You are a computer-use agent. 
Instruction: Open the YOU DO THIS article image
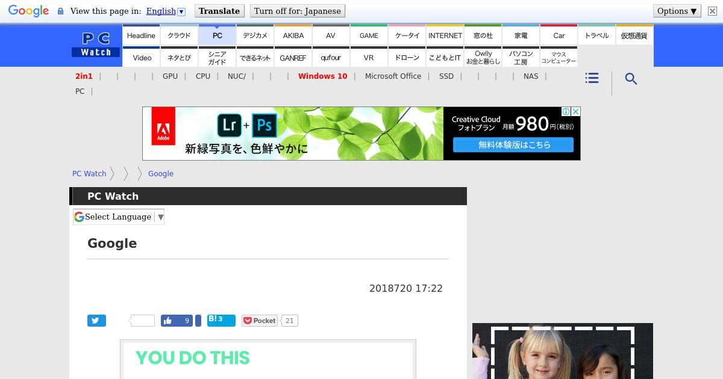[x=268, y=360]
